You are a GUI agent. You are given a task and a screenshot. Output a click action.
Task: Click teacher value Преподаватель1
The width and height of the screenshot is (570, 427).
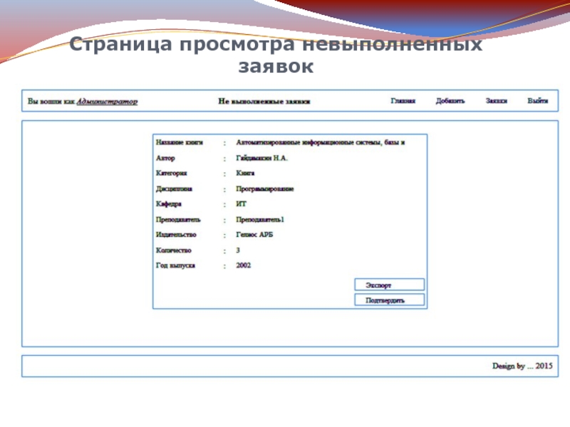click(x=260, y=220)
